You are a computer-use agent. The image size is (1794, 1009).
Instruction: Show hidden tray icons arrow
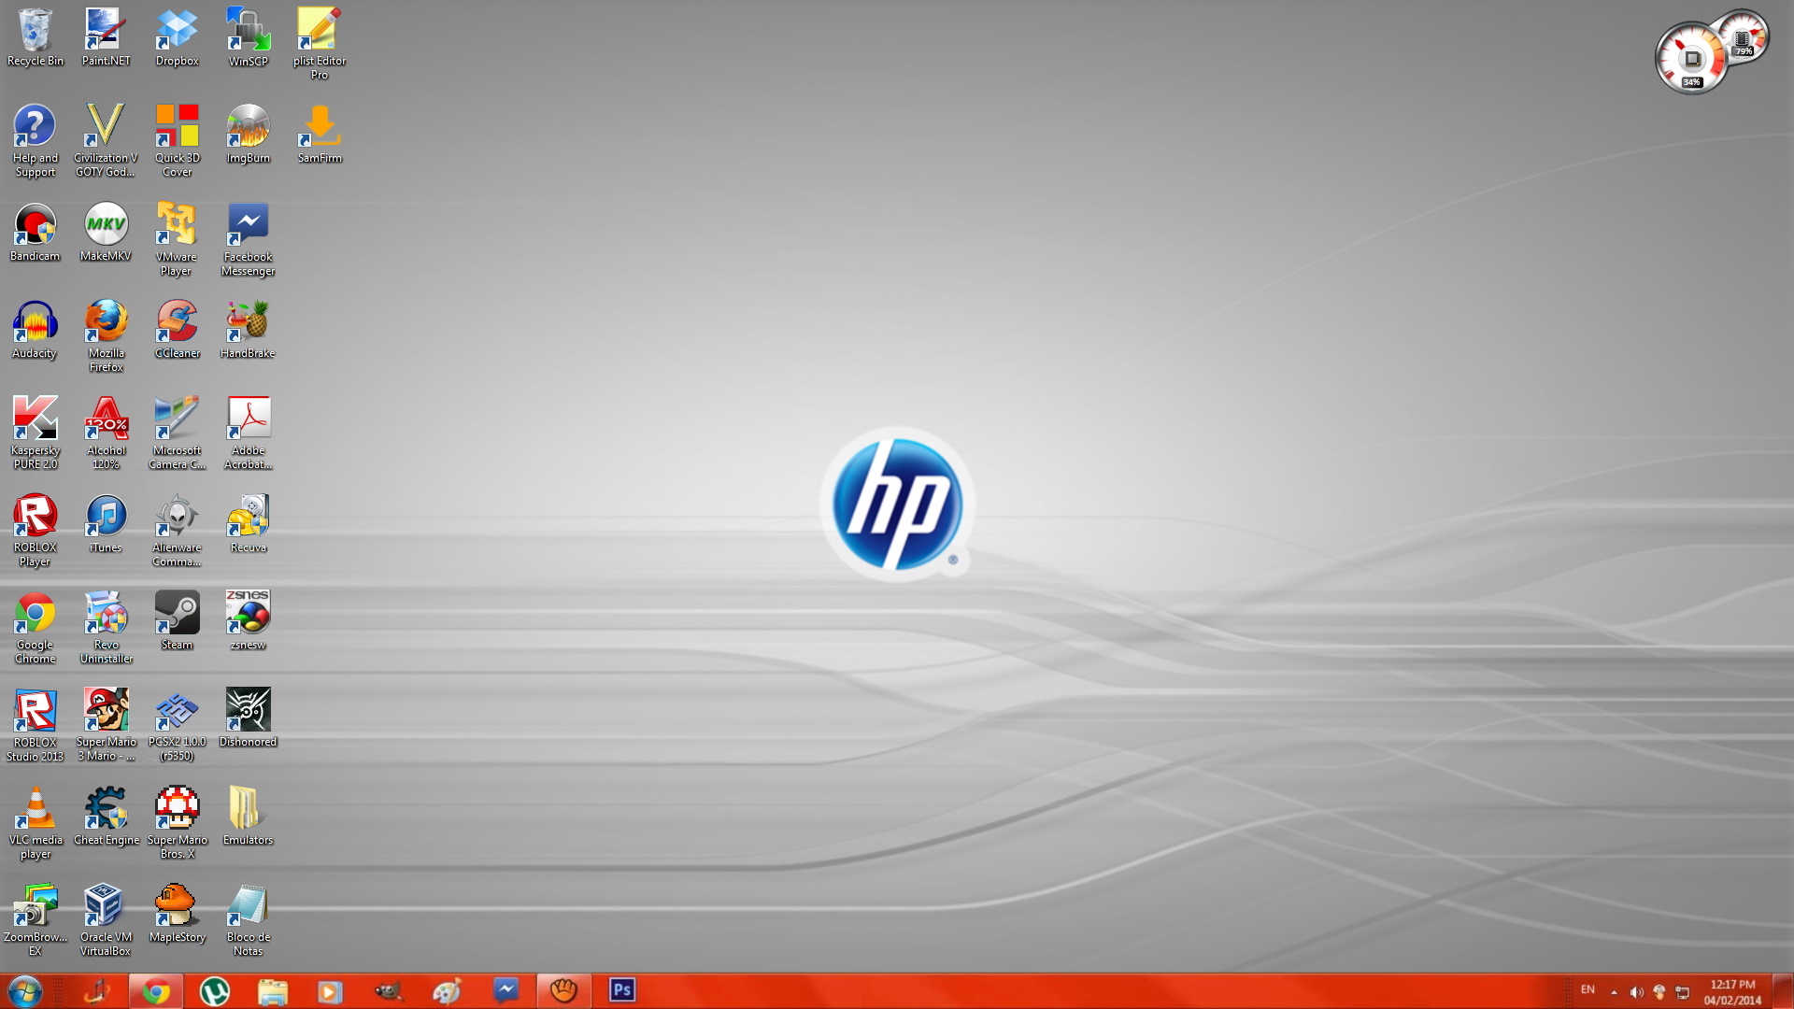[x=1614, y=992]
